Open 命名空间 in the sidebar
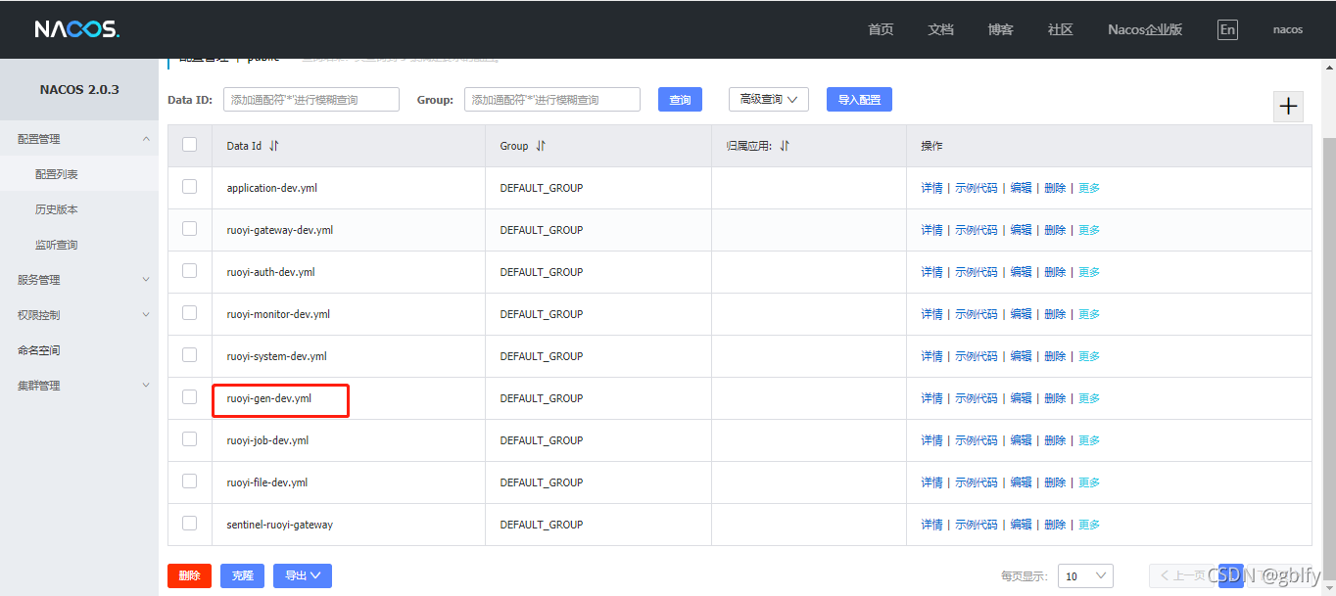This screenshot has width=1336, height=596. 78,350
